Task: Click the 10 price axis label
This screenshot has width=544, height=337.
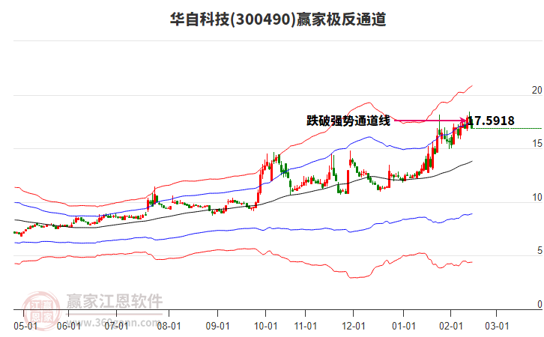Action: [537, 197]
